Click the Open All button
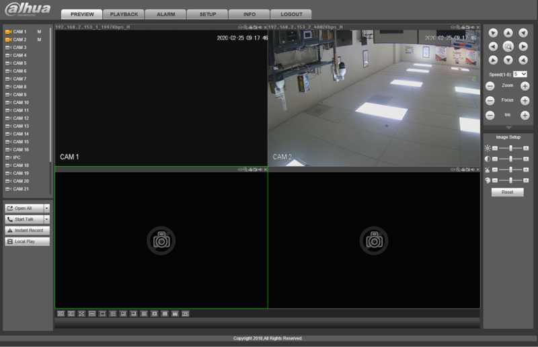Image resolution: width=538 pixels, height=347 pixels. (x=24, y=208)
